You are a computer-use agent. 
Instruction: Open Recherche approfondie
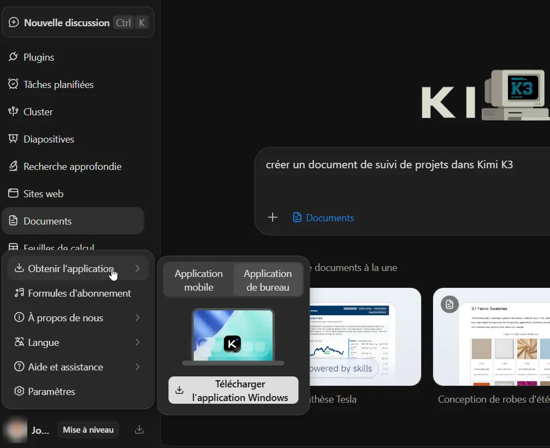[x=72, y=167]
